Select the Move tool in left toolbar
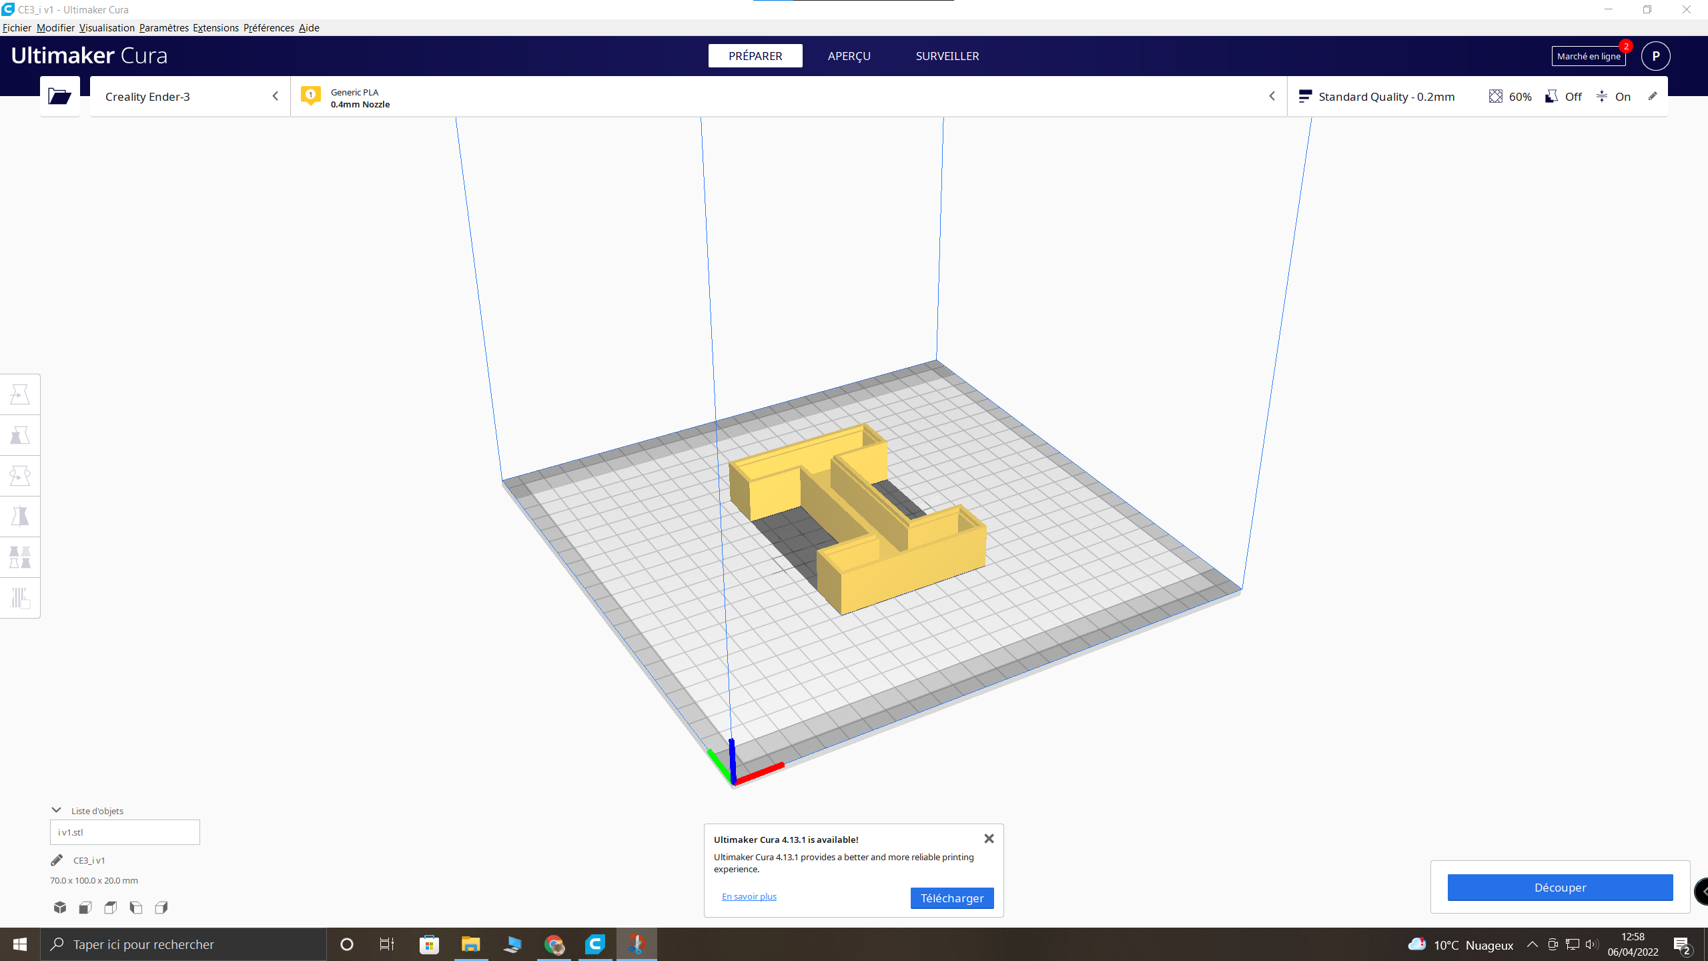This screenshot has height=961, width=1708. click(20, 394)
